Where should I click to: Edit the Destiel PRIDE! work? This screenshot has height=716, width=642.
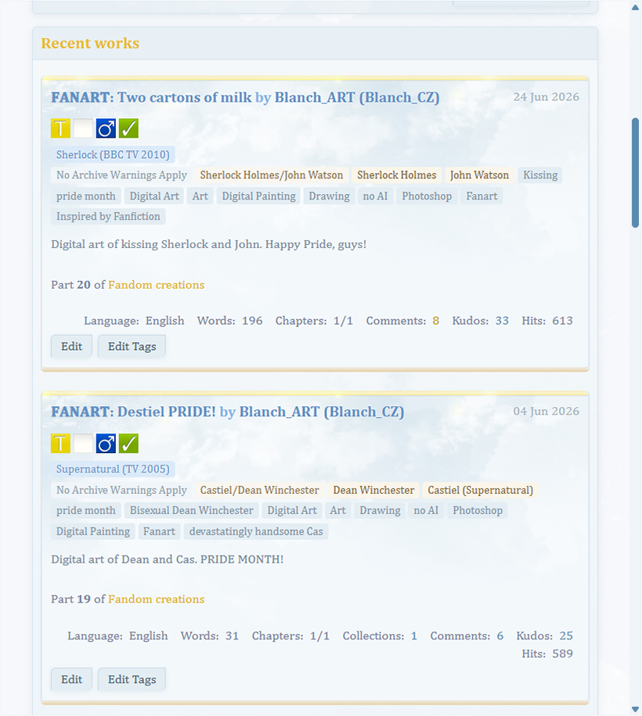point(72,679)
